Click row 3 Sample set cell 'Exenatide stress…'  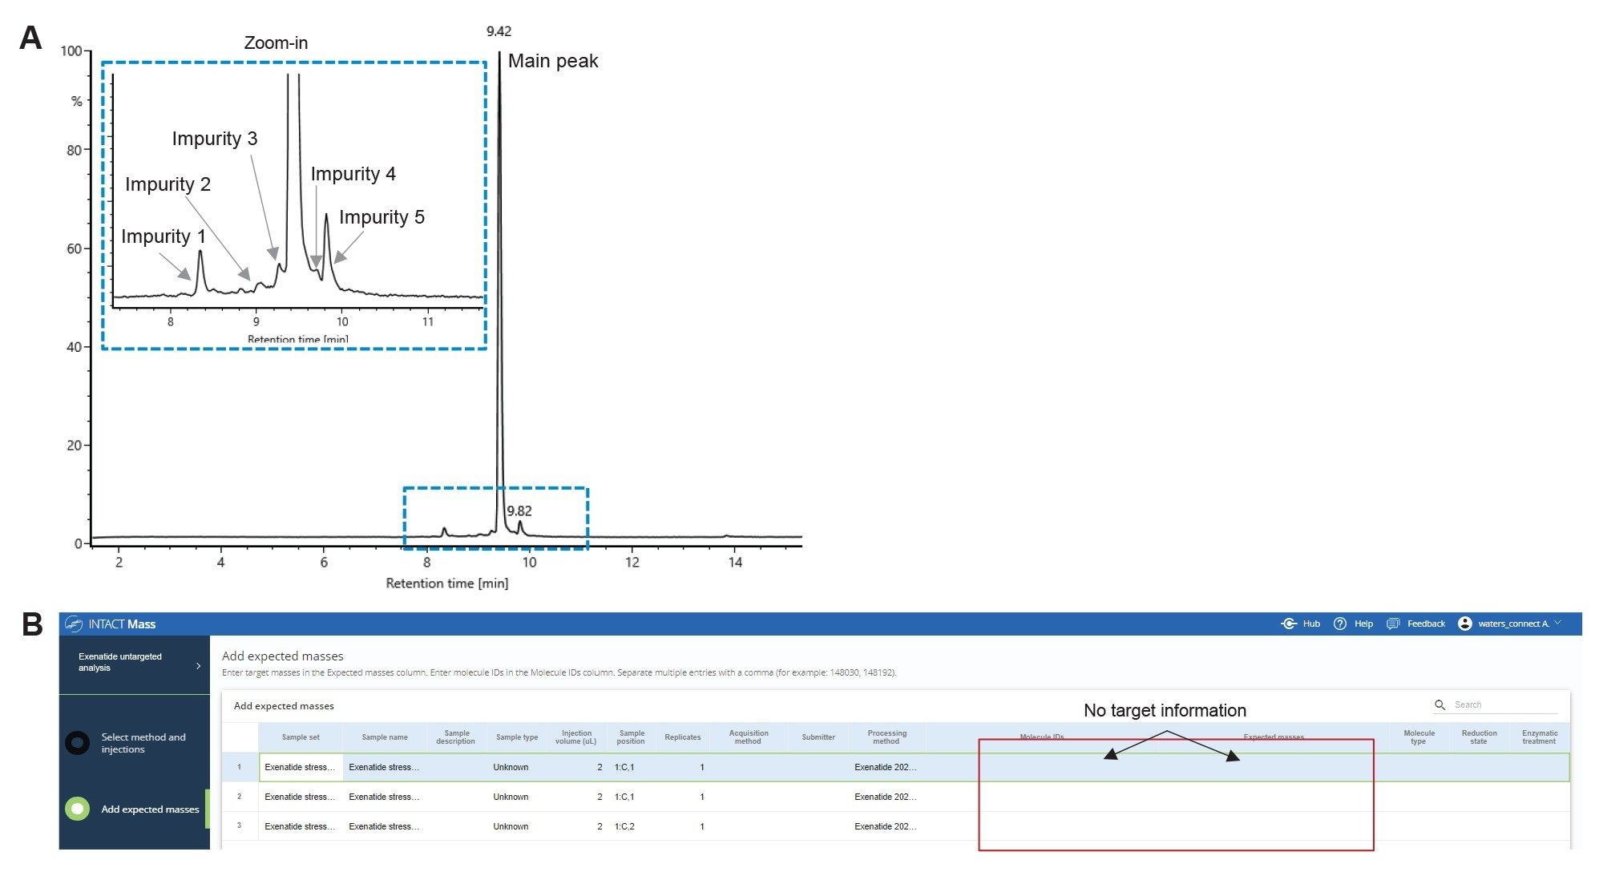coord(301,826)
